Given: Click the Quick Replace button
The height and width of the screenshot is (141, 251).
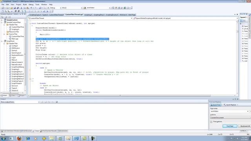Looking at the screenshot, I should click(x=230, y=105).
